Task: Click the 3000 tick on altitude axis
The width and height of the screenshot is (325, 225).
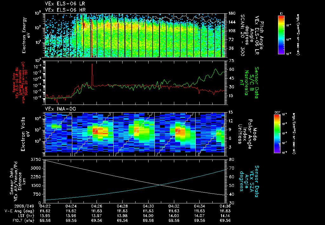Action: point(36,168)
